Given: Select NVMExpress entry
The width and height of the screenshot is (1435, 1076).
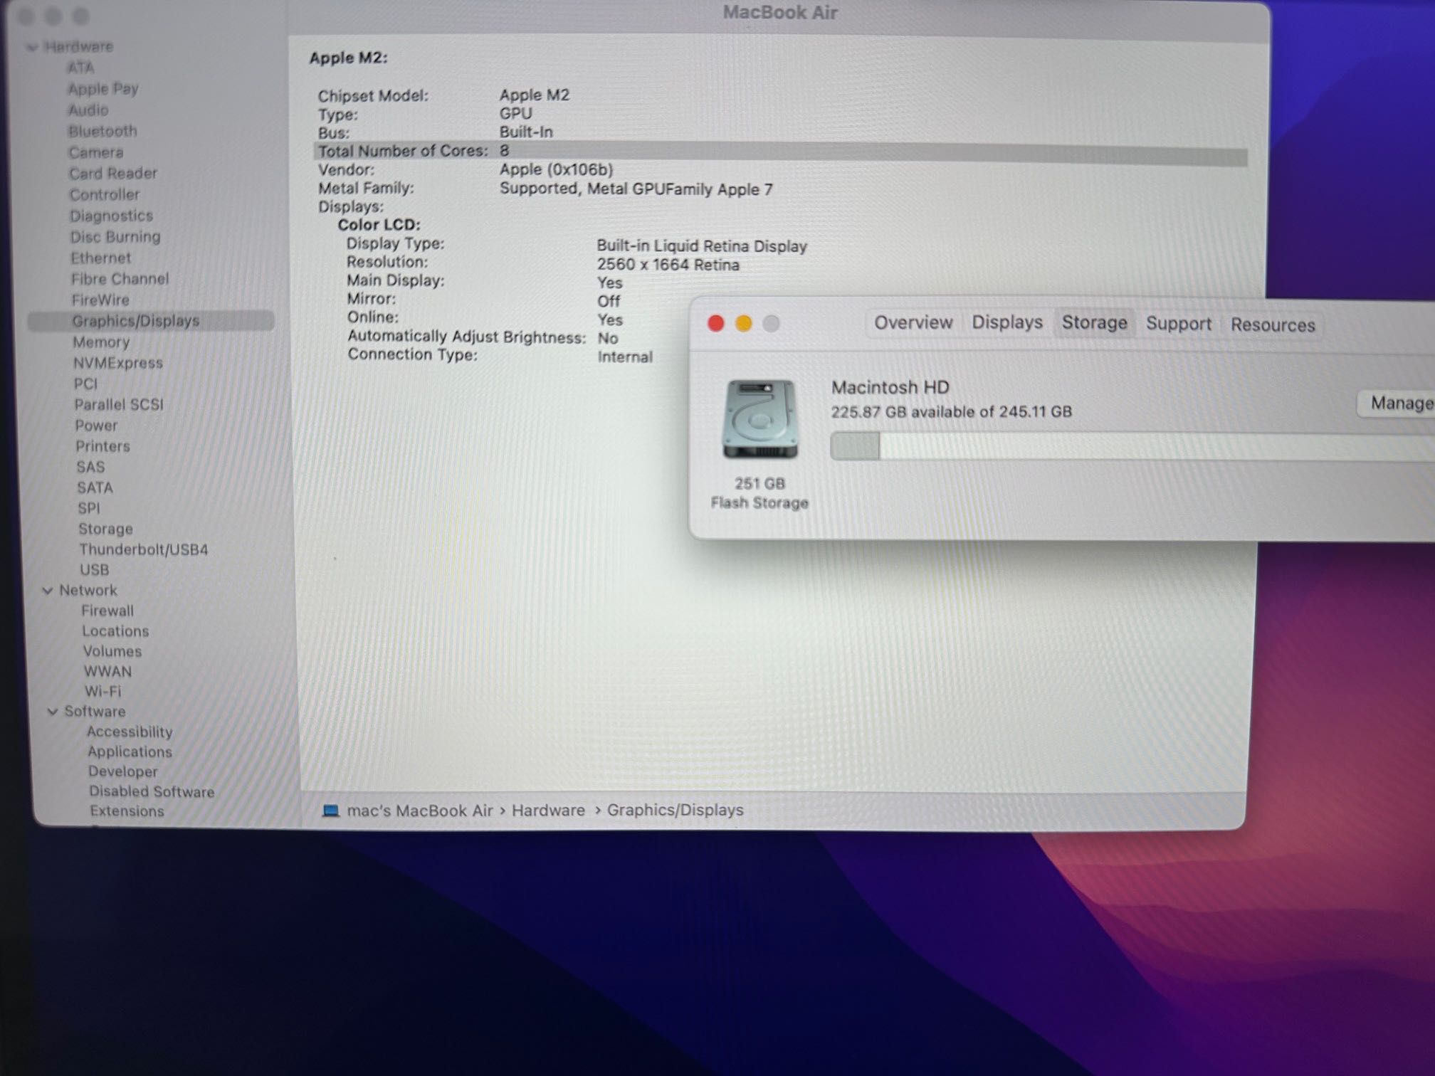Looking at the screenshot, I should click(x=118, y=363).
